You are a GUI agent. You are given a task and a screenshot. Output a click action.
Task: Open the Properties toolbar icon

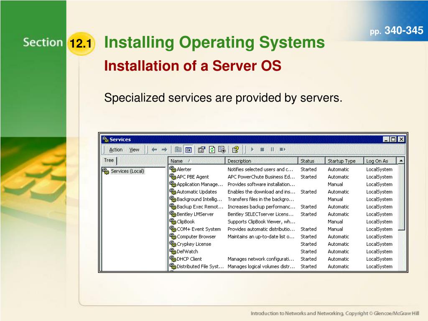pyautogui.click(x=201, y=150)
